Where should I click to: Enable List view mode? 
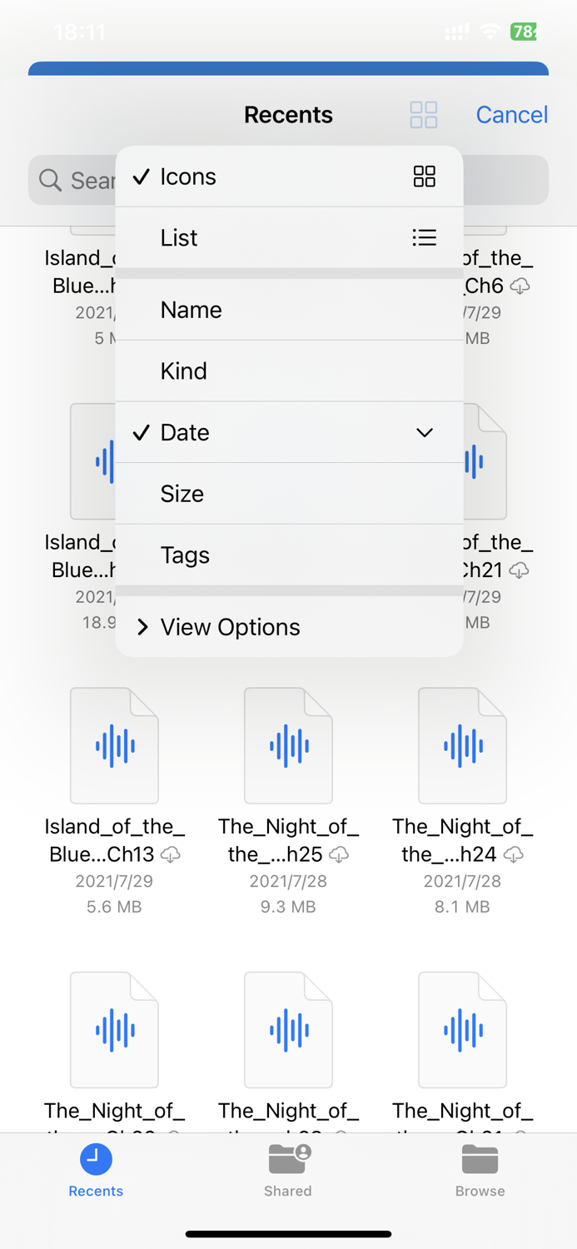point(250,237)
